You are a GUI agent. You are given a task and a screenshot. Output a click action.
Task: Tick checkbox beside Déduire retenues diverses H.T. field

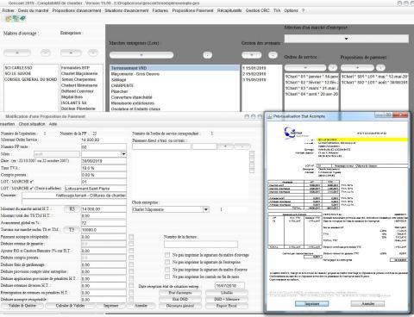(x=131, y=285)
